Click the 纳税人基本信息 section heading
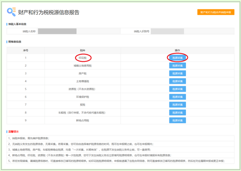 coord(17,24)
